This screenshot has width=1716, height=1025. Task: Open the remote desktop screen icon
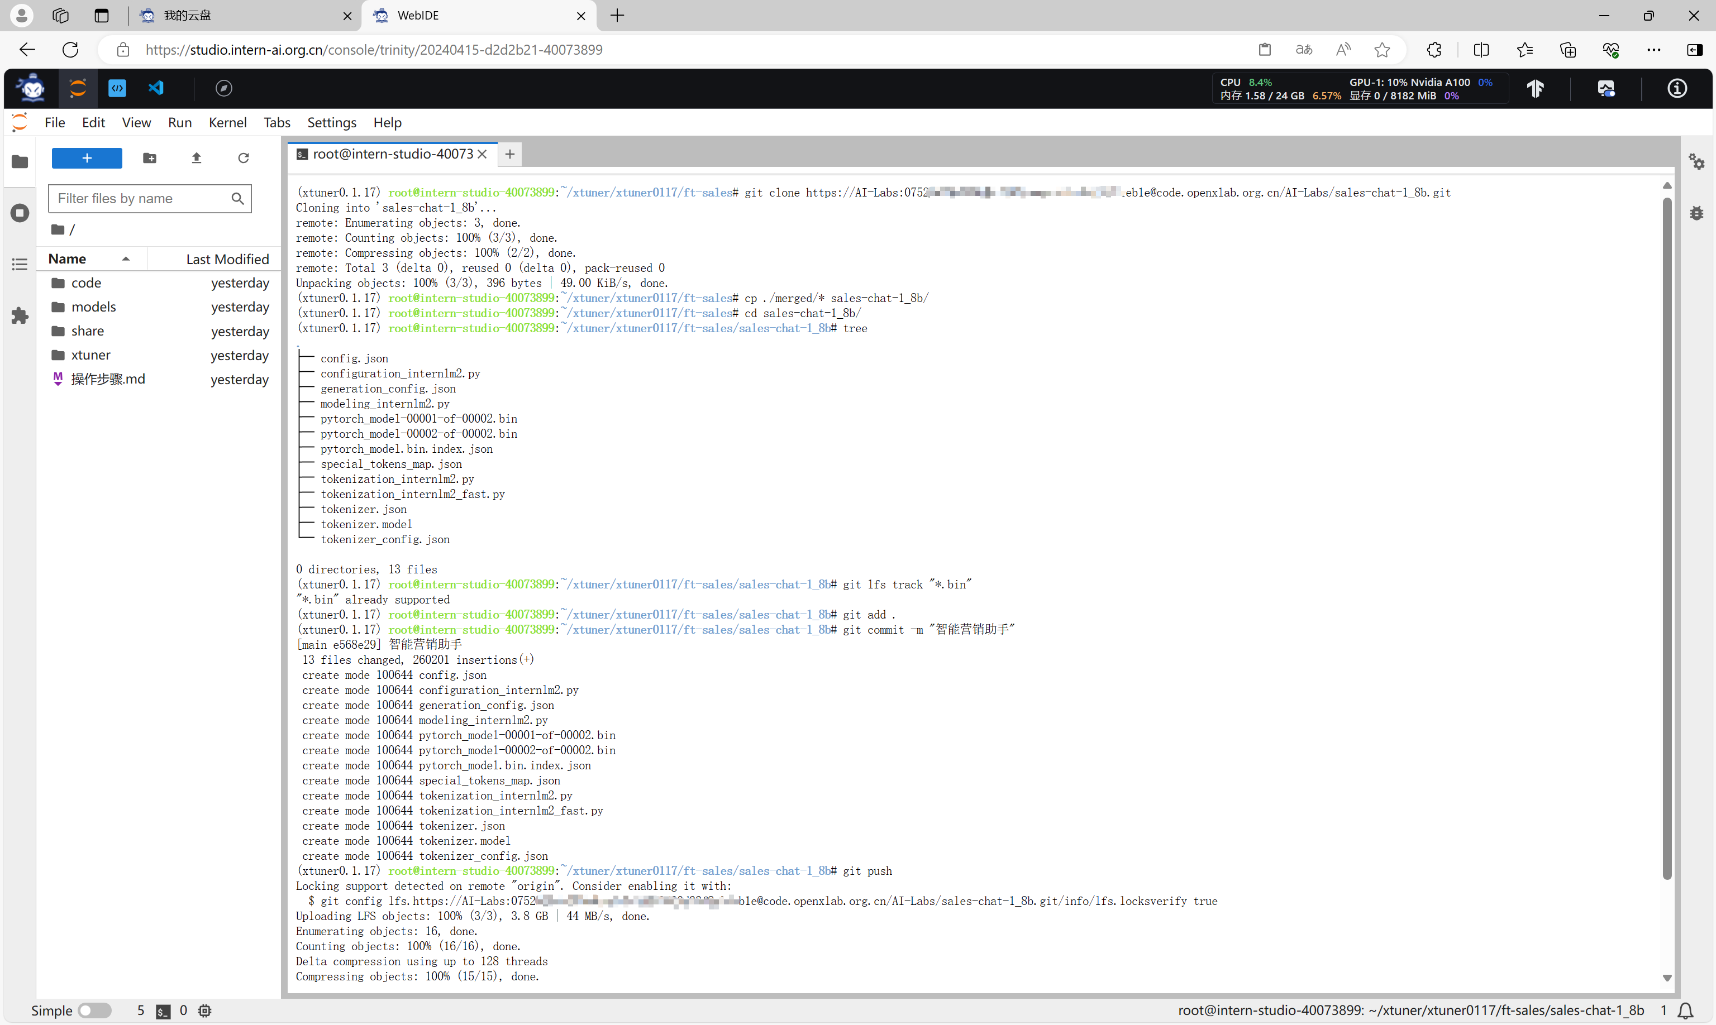pos(1606,88)
